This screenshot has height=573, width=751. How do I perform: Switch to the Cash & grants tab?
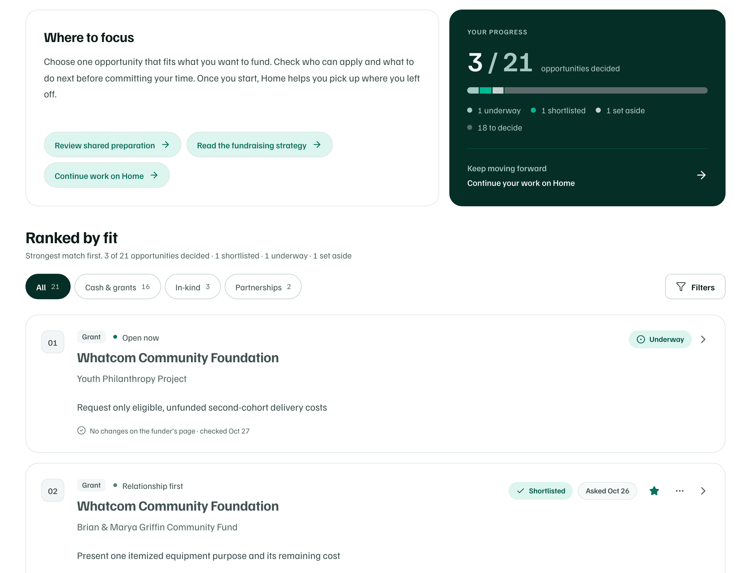pos(118,286)
